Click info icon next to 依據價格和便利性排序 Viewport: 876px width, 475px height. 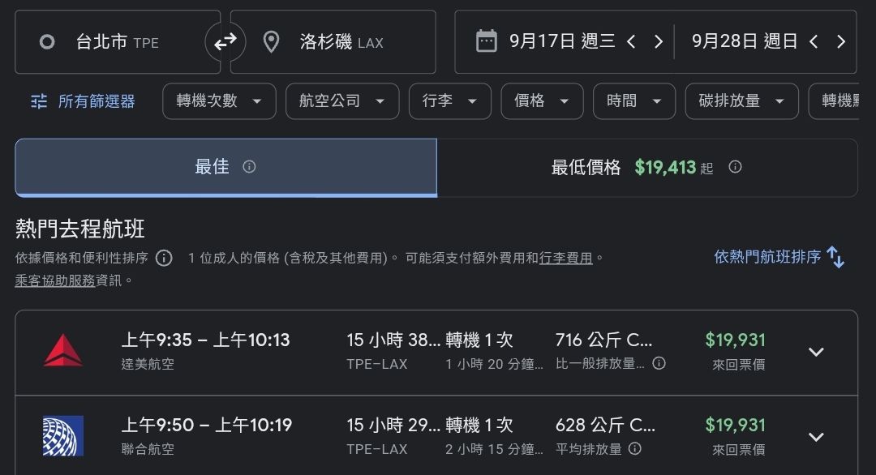click(x=164, y=258)
